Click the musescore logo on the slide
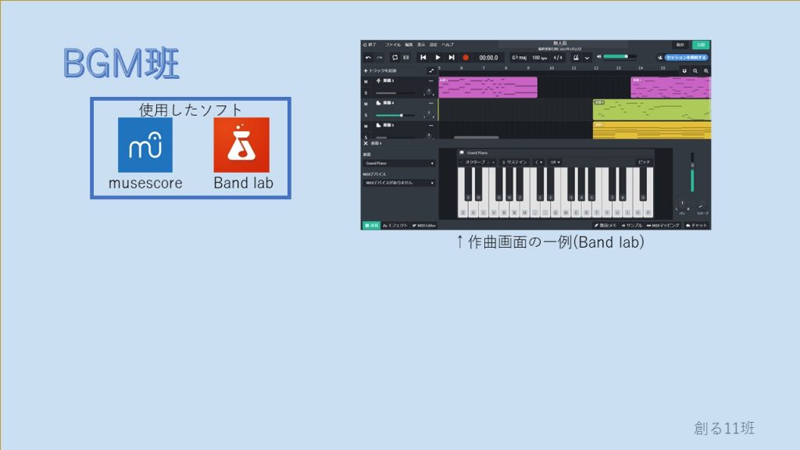The height and width of the screenshot is (450, 800). click(x=145, y=145)
